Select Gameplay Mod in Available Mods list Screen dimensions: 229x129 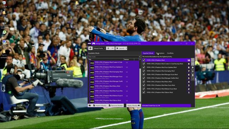[114, 73]
